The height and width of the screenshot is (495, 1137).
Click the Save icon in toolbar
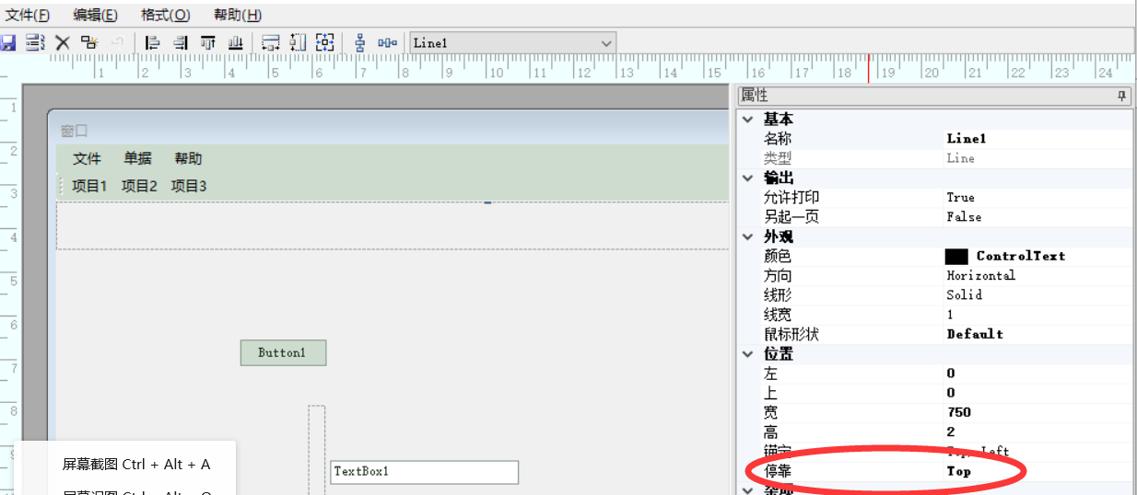(x=8, y=42)
